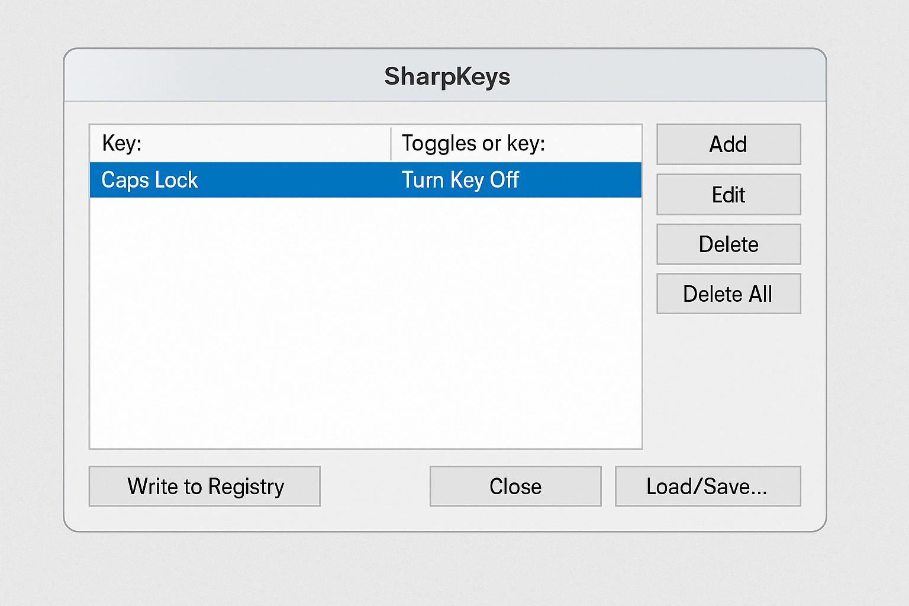The image size is (909, 606).
Task: Click inside the empty mapping list area
Action: coord(365,325)
